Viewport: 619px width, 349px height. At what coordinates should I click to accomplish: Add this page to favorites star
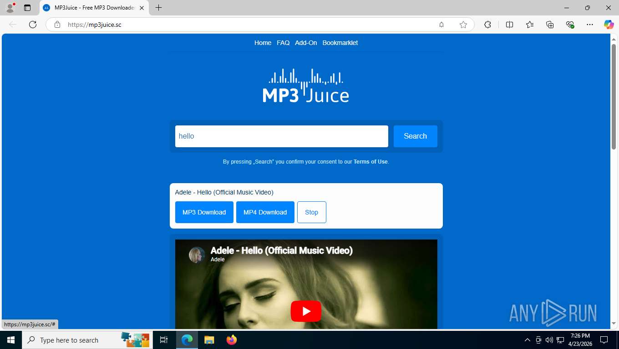[x=463, y=25]
